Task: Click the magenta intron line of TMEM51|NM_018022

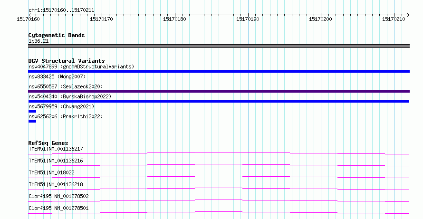Action: tap(219, 177)
